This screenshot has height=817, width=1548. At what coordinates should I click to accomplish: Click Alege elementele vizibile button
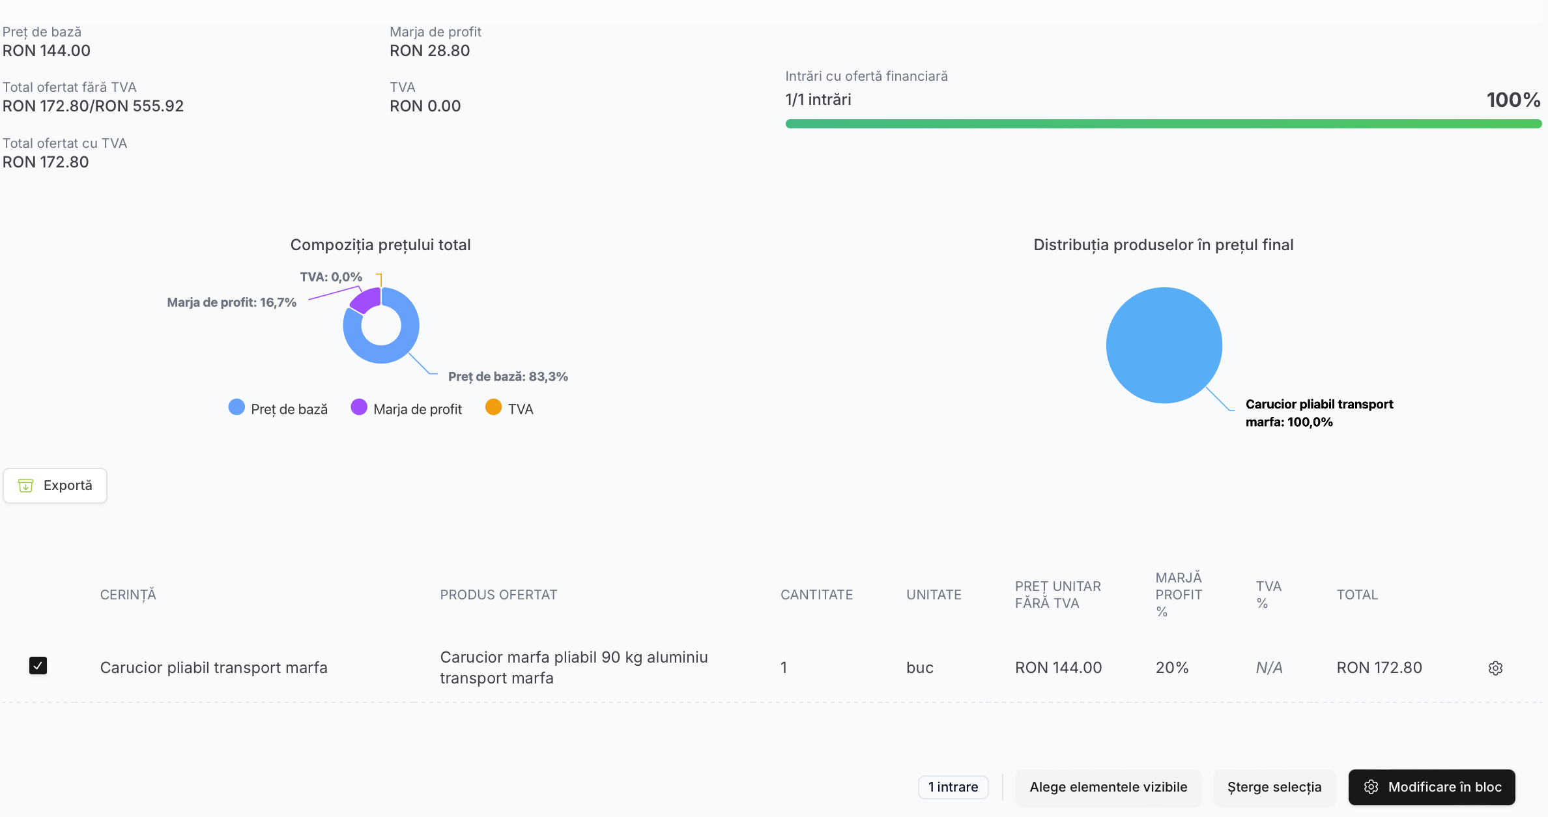click(x=1108, y=787)
